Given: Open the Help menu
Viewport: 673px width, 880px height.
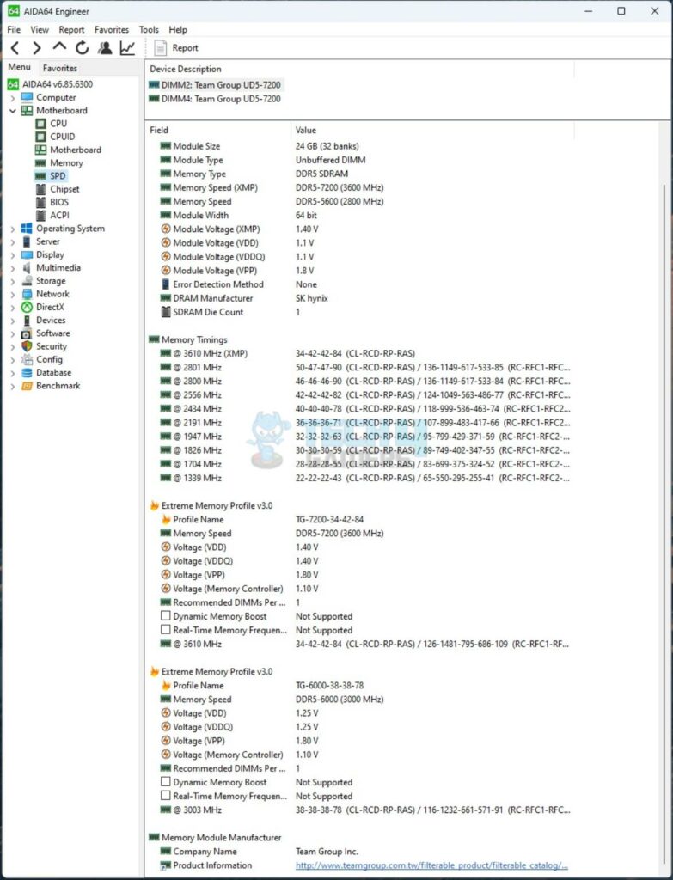Looking at the screenshot, I should click(178, 30).
